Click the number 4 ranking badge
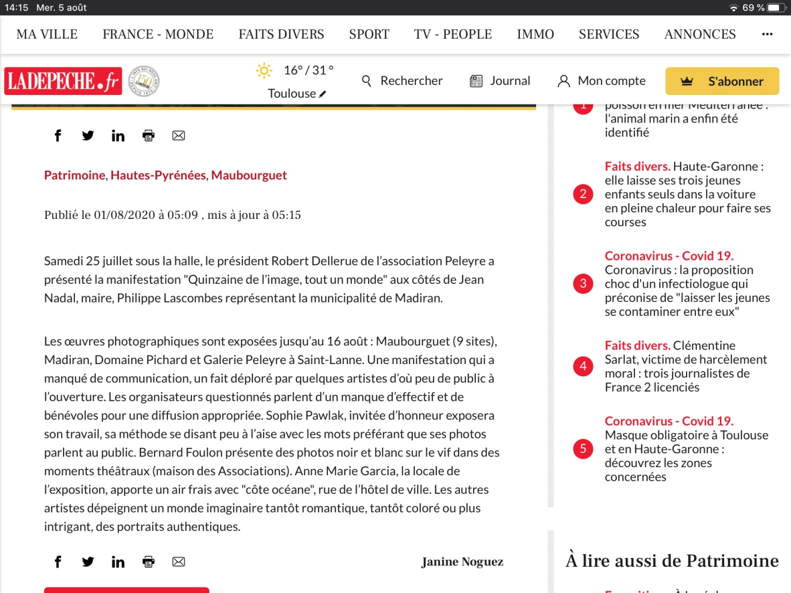 tap(583, 366)
